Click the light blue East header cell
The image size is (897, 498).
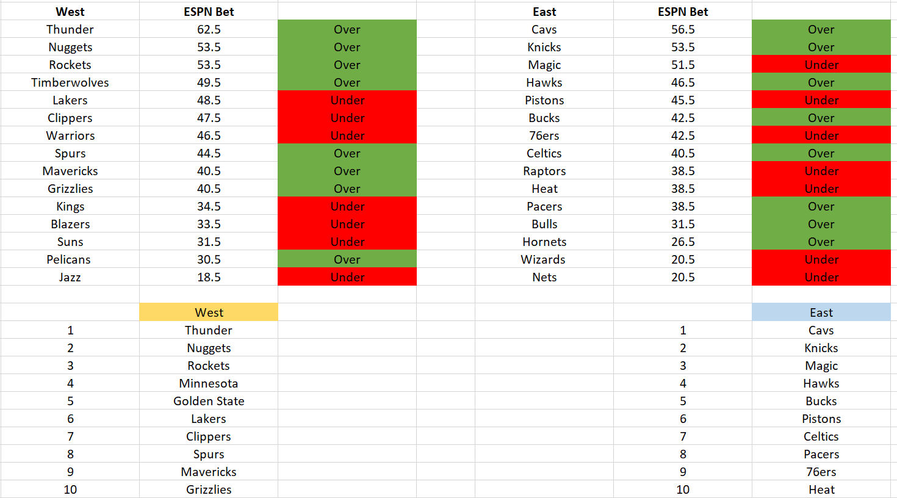[x=821, y=312]
